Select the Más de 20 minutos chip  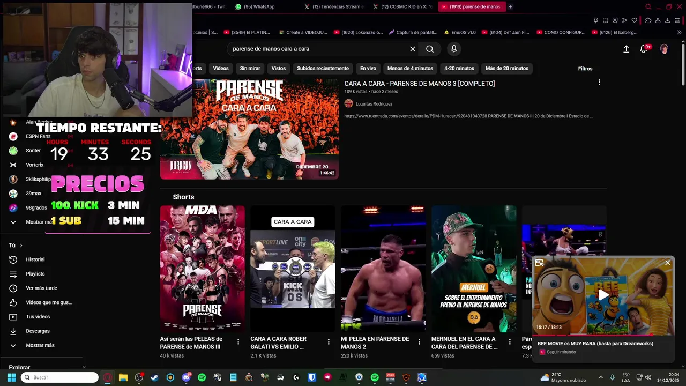507,68
